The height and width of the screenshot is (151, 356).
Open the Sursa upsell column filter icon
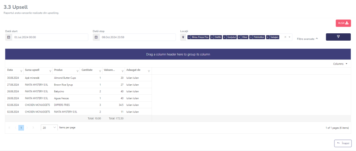click(50, 71)
